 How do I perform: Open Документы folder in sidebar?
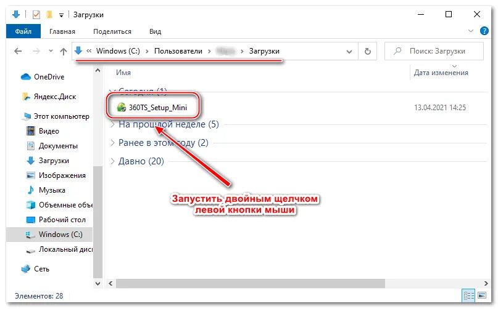[x=58, y=146]
